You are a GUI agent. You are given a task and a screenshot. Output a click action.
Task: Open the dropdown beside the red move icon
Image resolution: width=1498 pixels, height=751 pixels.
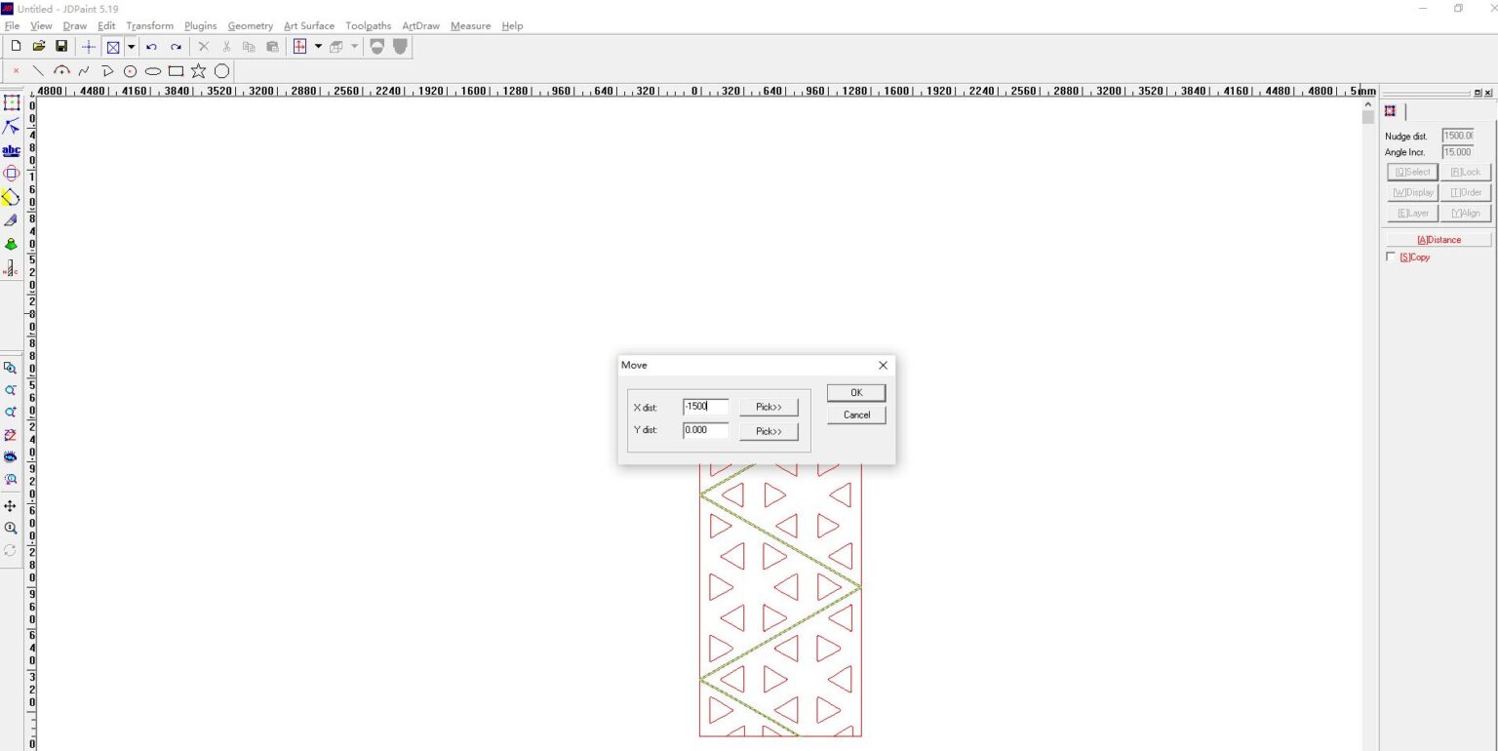(x=318, y=47)
